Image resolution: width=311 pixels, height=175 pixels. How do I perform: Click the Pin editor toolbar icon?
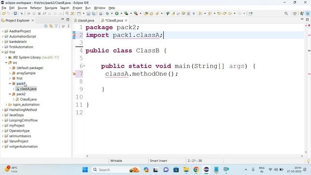click(251, 14)
